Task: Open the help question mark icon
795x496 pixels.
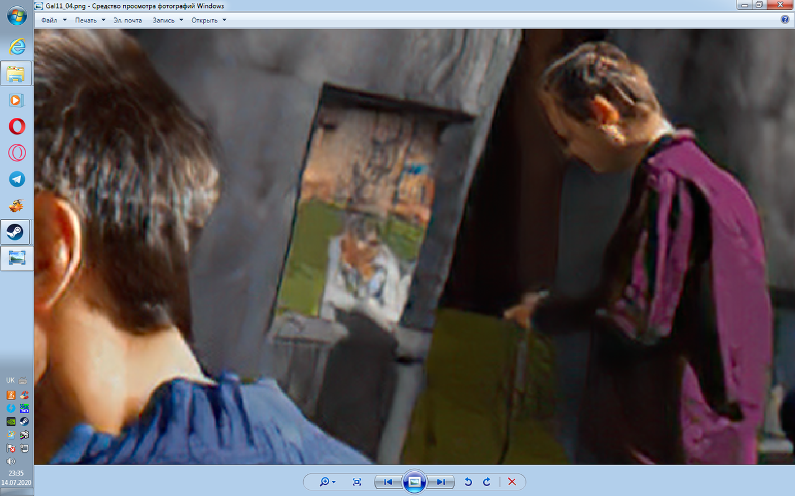Action: pyautogui.click(x=784, y=20)
